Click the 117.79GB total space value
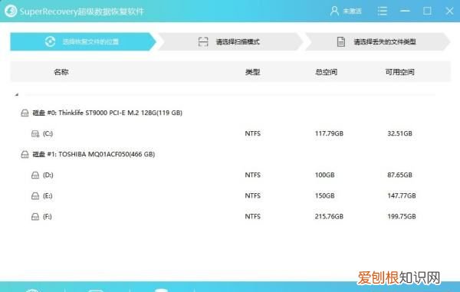The height and width of the screenshot is (292, 460). [329, 133]
